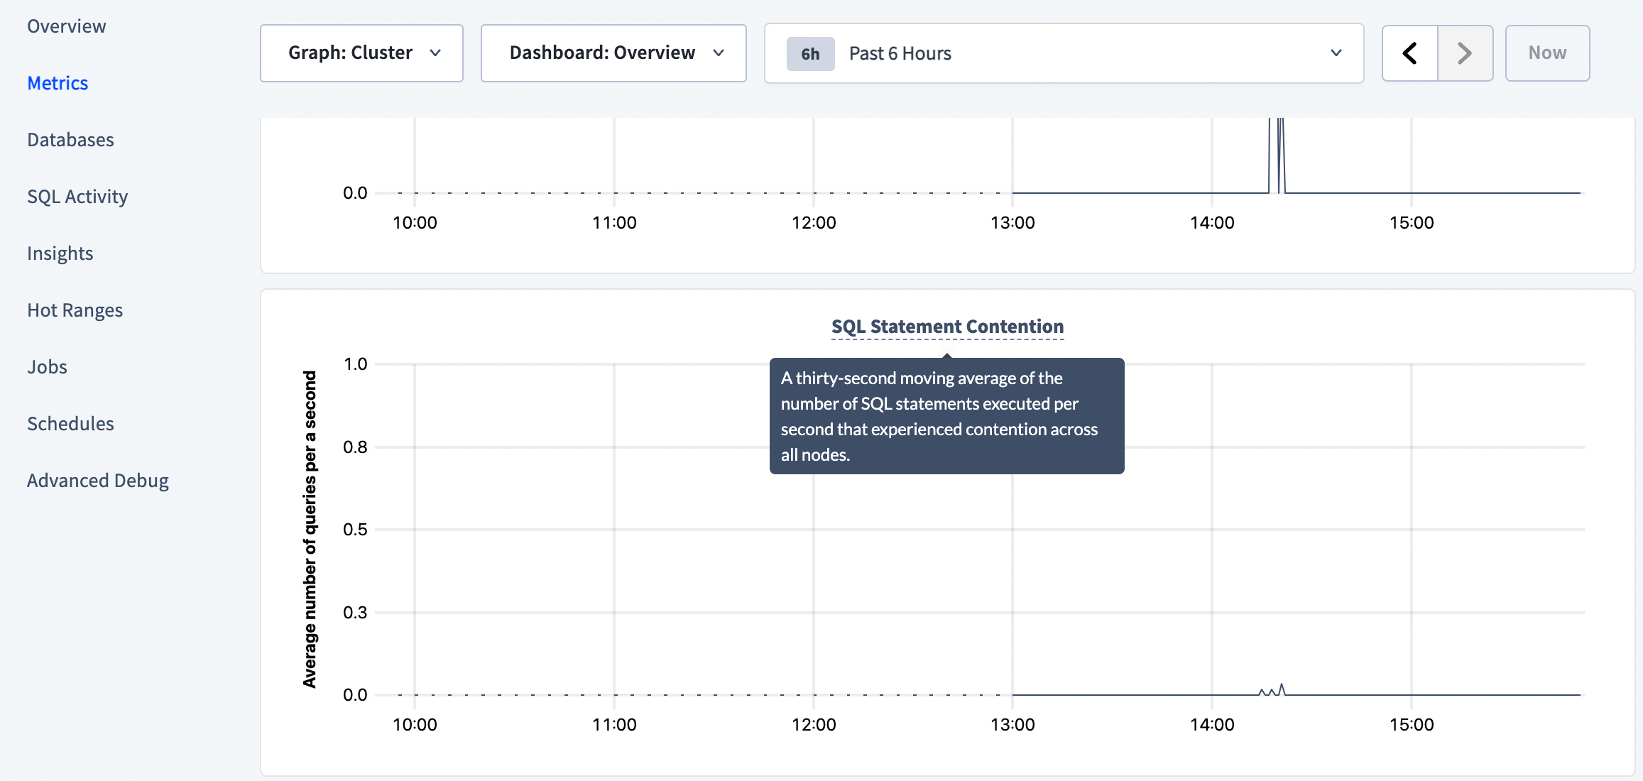Navigate to the Databases section
Viewport: 1643px width, 781px height.
70,139
